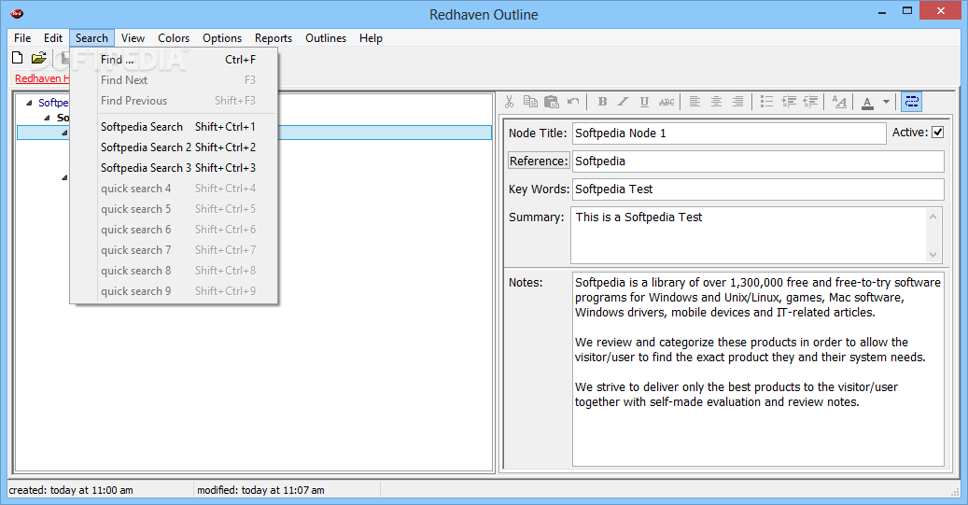
Task: Click the Increase indent icon
Action: (789, 102)
